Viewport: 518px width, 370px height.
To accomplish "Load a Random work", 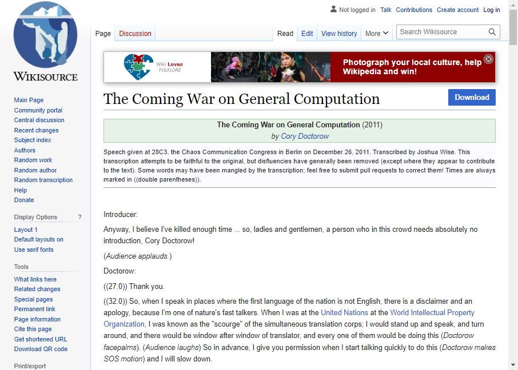I will tap(33, 160).
